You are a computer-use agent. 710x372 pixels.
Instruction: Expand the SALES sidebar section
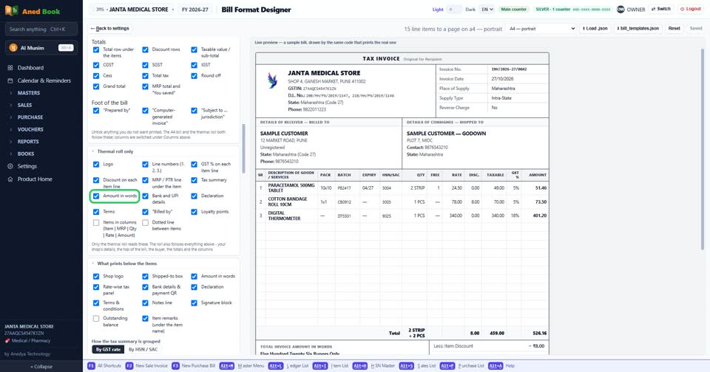point(25,106)
